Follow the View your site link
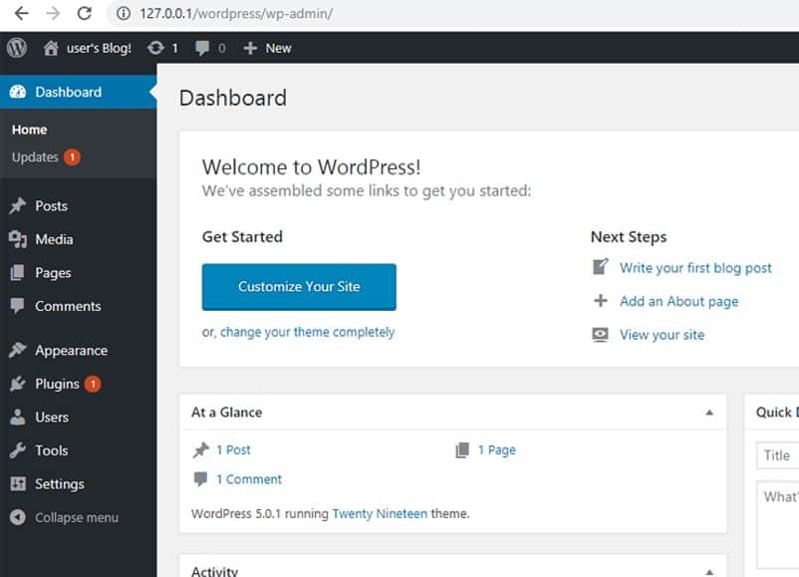The height and width of the screenshot is (577, 799). click(662, 335)
